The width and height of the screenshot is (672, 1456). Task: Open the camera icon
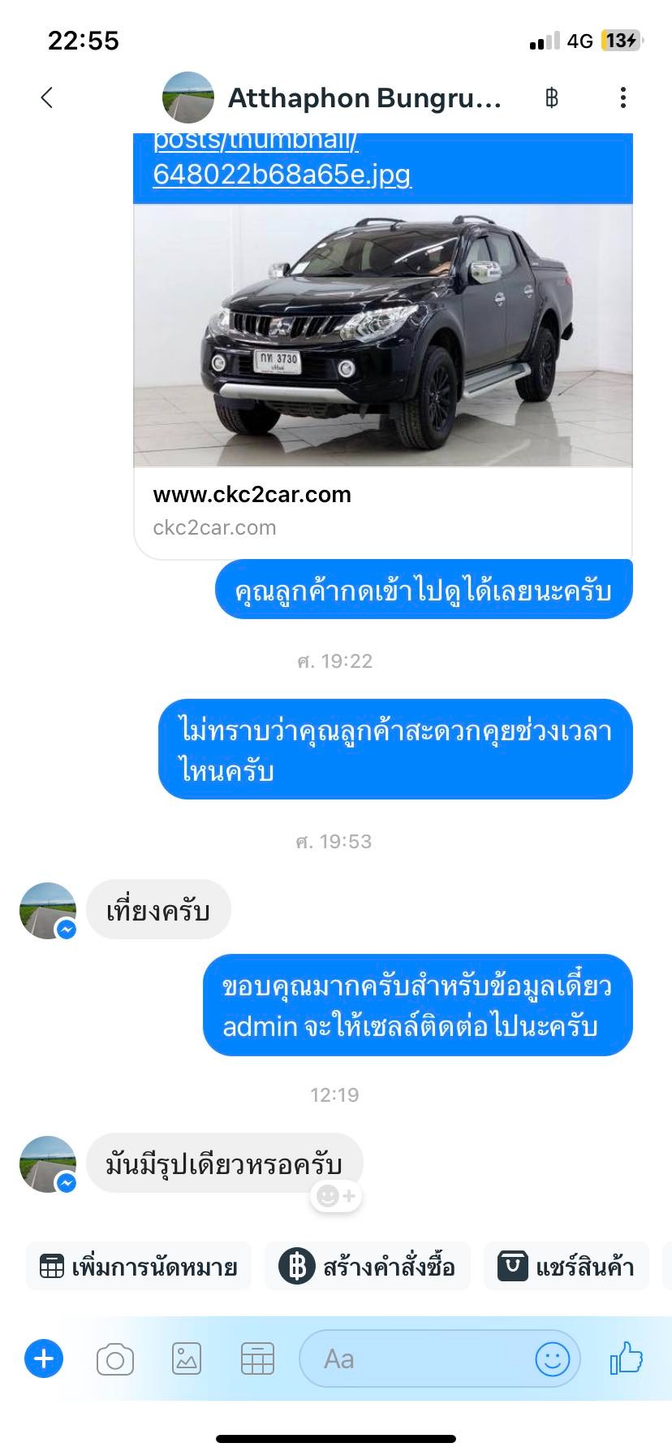[115, 1358]
